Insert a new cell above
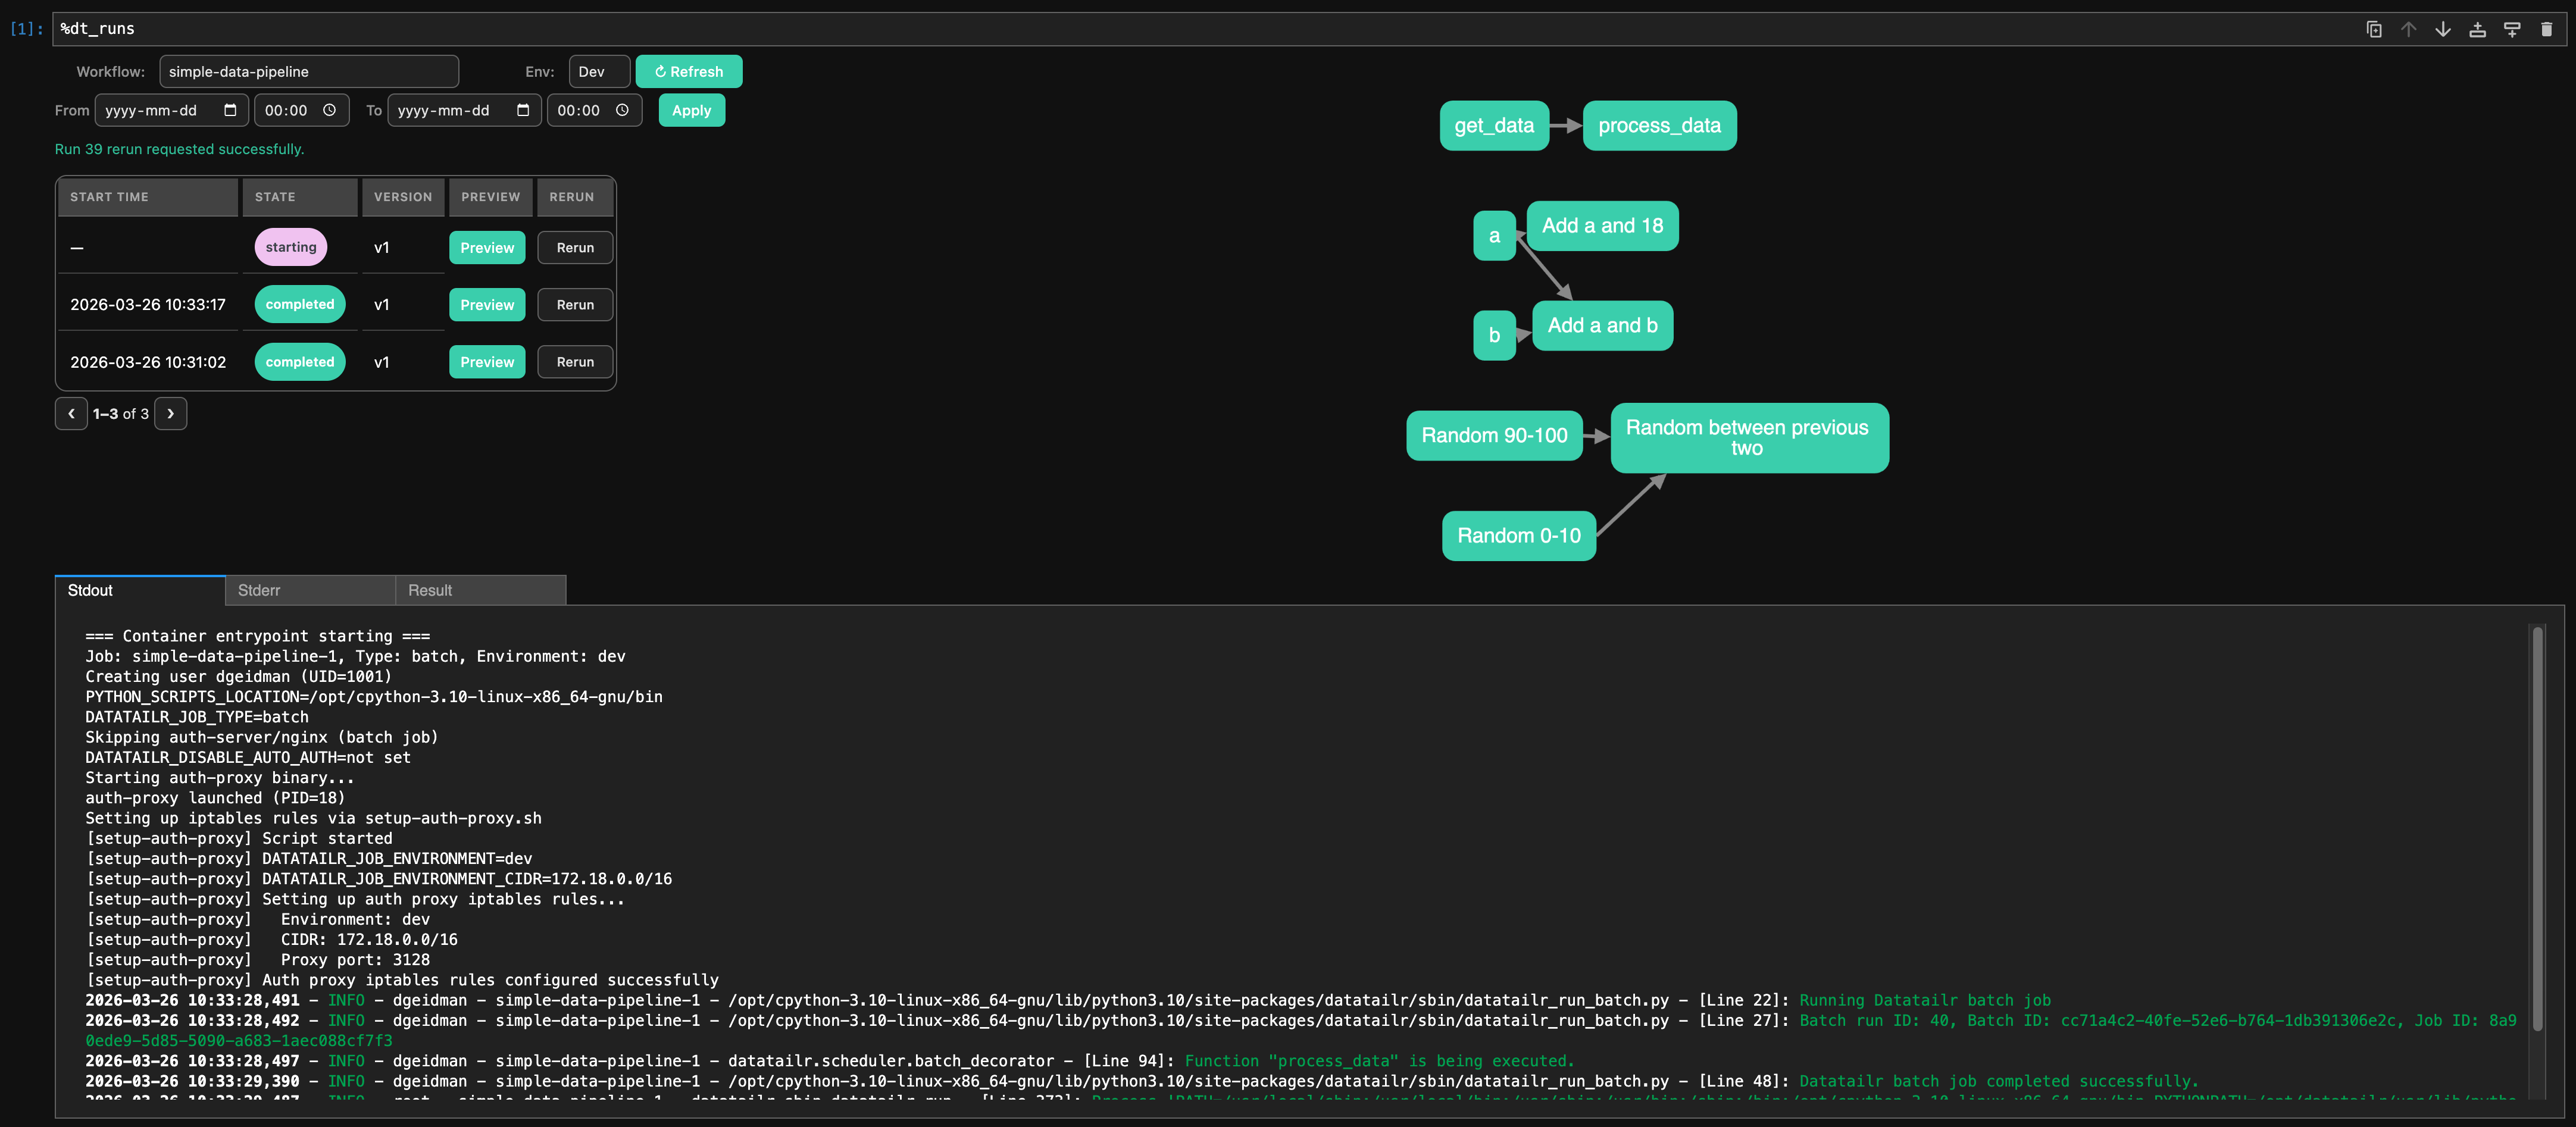2576x1127 pixels. pyautogui.click(x=2477, y=29)
